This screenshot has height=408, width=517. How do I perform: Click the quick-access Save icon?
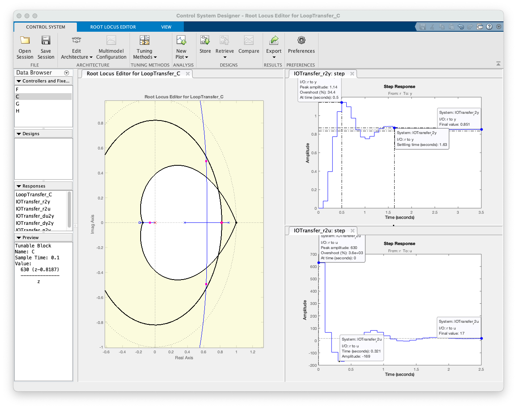point(423,27)
